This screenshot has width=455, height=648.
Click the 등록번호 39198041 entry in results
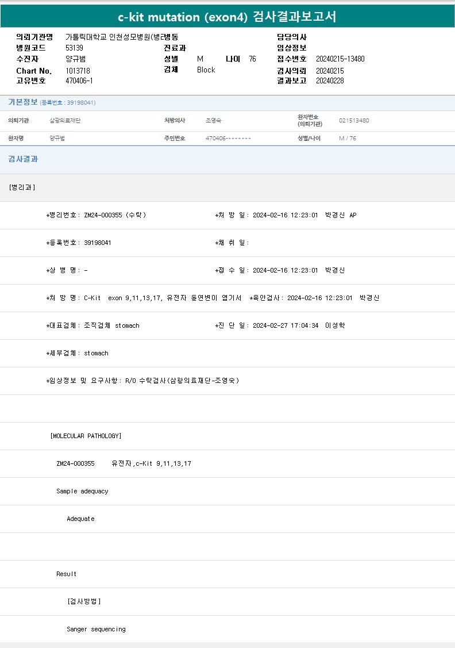[x=79, y=243]
